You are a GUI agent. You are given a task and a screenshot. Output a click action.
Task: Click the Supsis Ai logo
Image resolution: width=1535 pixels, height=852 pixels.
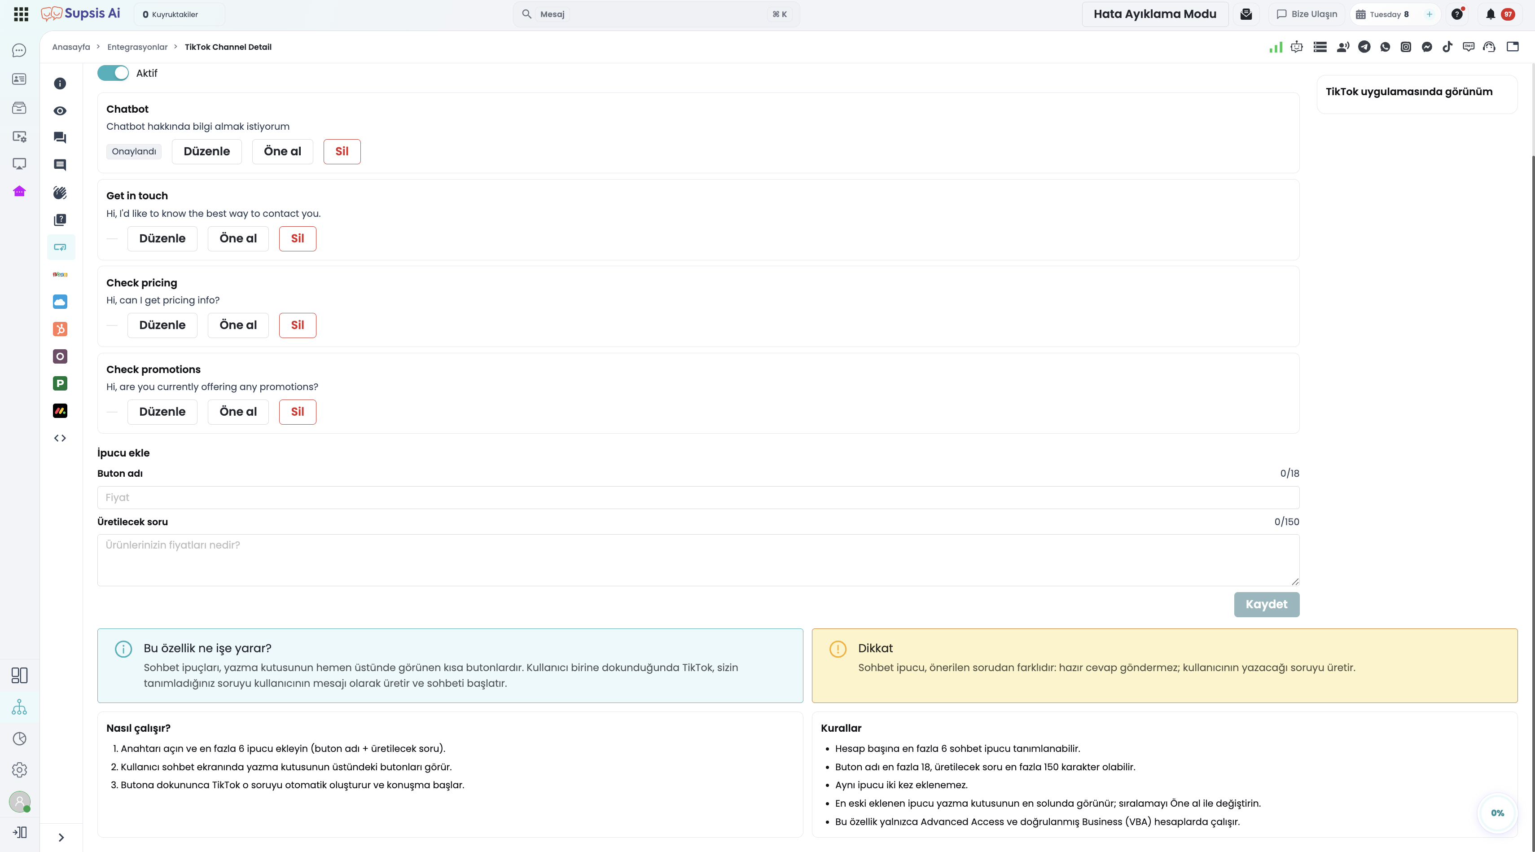(x=80, y=14)
